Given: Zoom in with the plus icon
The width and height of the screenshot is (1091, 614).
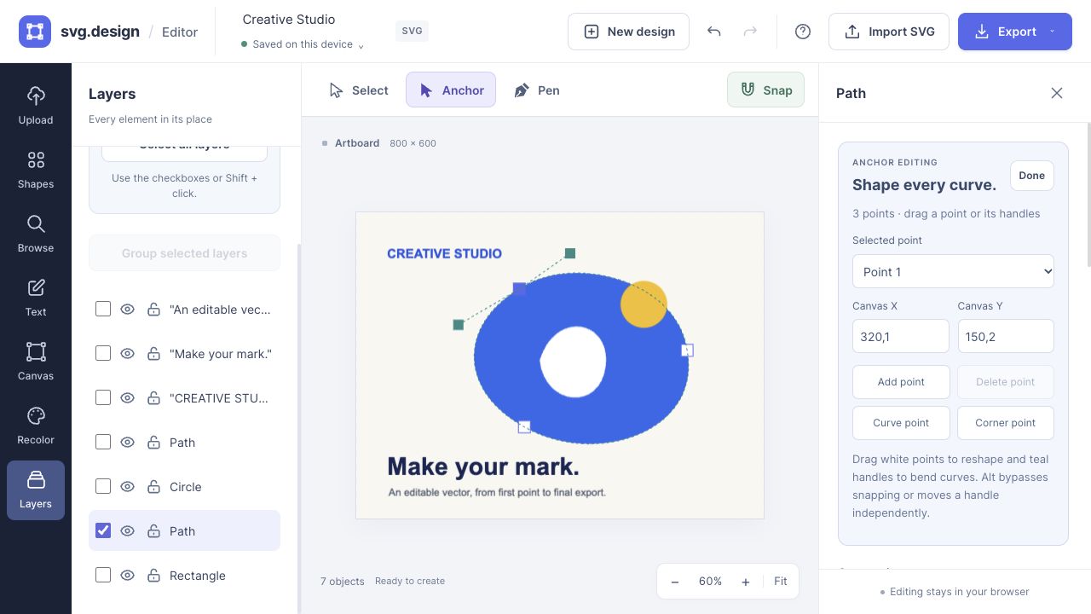Looking at the screenshot, I should 746,582.
